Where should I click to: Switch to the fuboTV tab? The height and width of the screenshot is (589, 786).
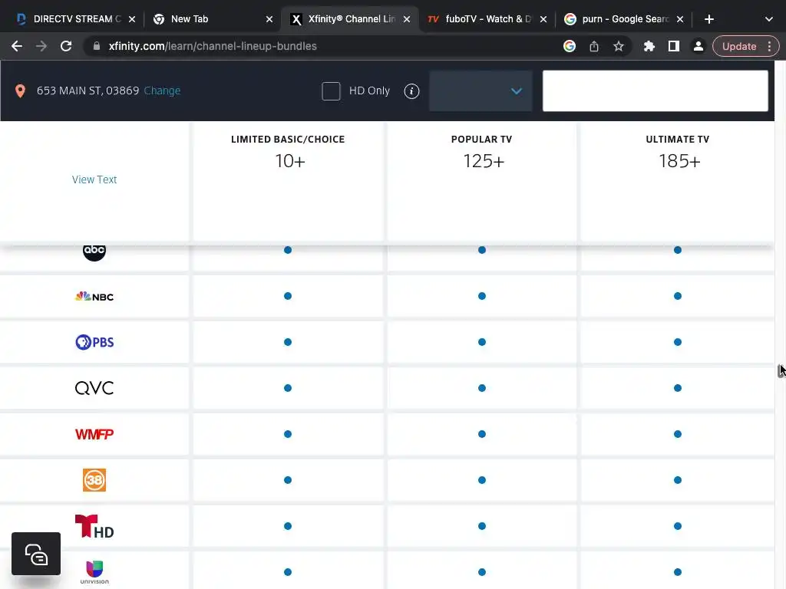coord(480,19)
